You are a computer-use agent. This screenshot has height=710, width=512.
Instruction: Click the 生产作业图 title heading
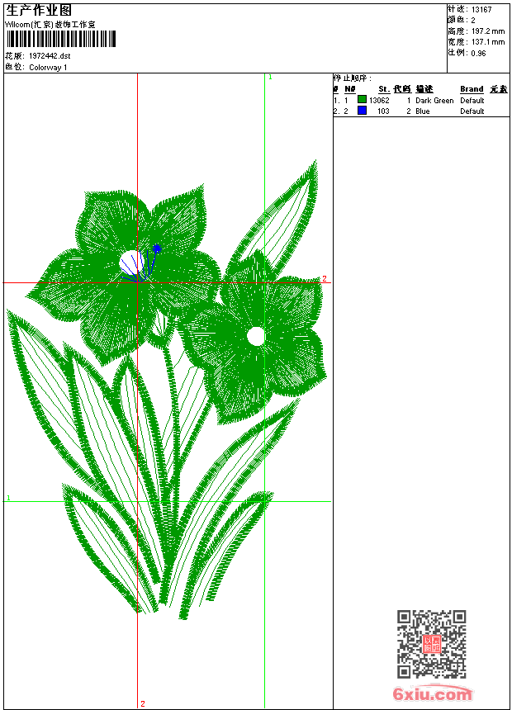39,10
